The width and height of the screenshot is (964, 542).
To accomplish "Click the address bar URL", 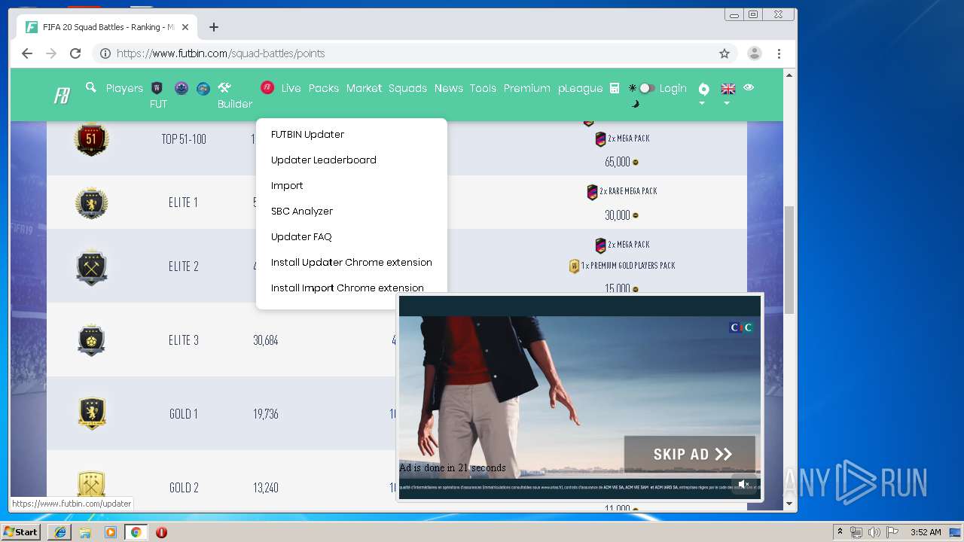I will coord(221,53).
